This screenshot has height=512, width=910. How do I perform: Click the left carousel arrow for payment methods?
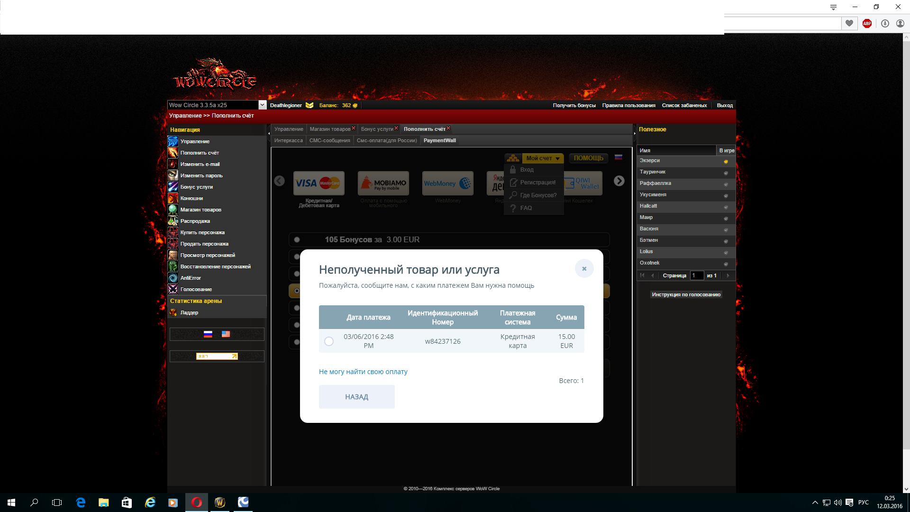point(279,181)
